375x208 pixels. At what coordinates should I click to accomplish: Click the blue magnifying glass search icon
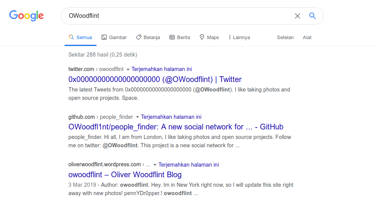[x=312, y=16]
